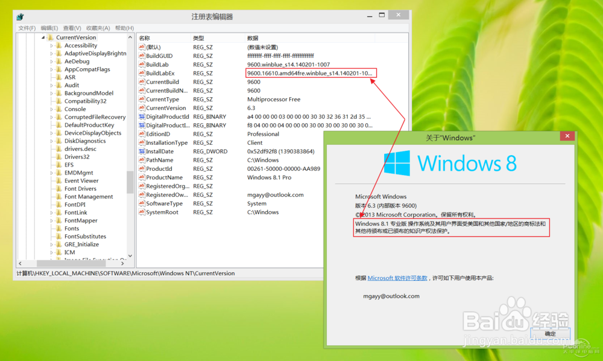Open the 查看(V) menu
This screenshot has height=361, width=603.
coord(72,28)
